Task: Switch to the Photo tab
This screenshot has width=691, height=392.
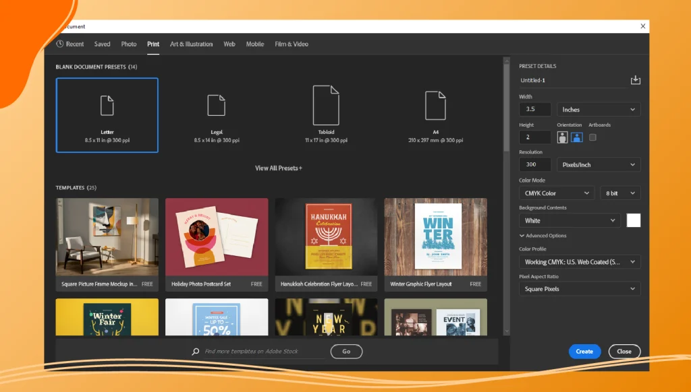Action: [x=129, y=44]
